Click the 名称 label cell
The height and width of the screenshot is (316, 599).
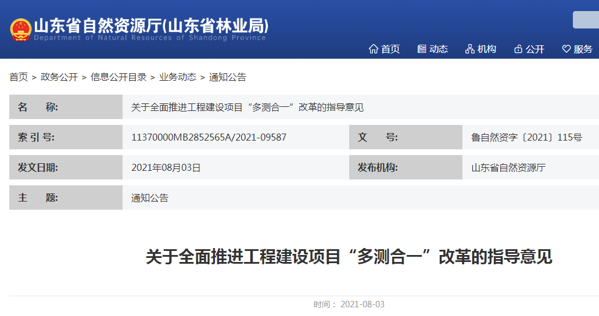pyautogui.click(x=66, y=107)
